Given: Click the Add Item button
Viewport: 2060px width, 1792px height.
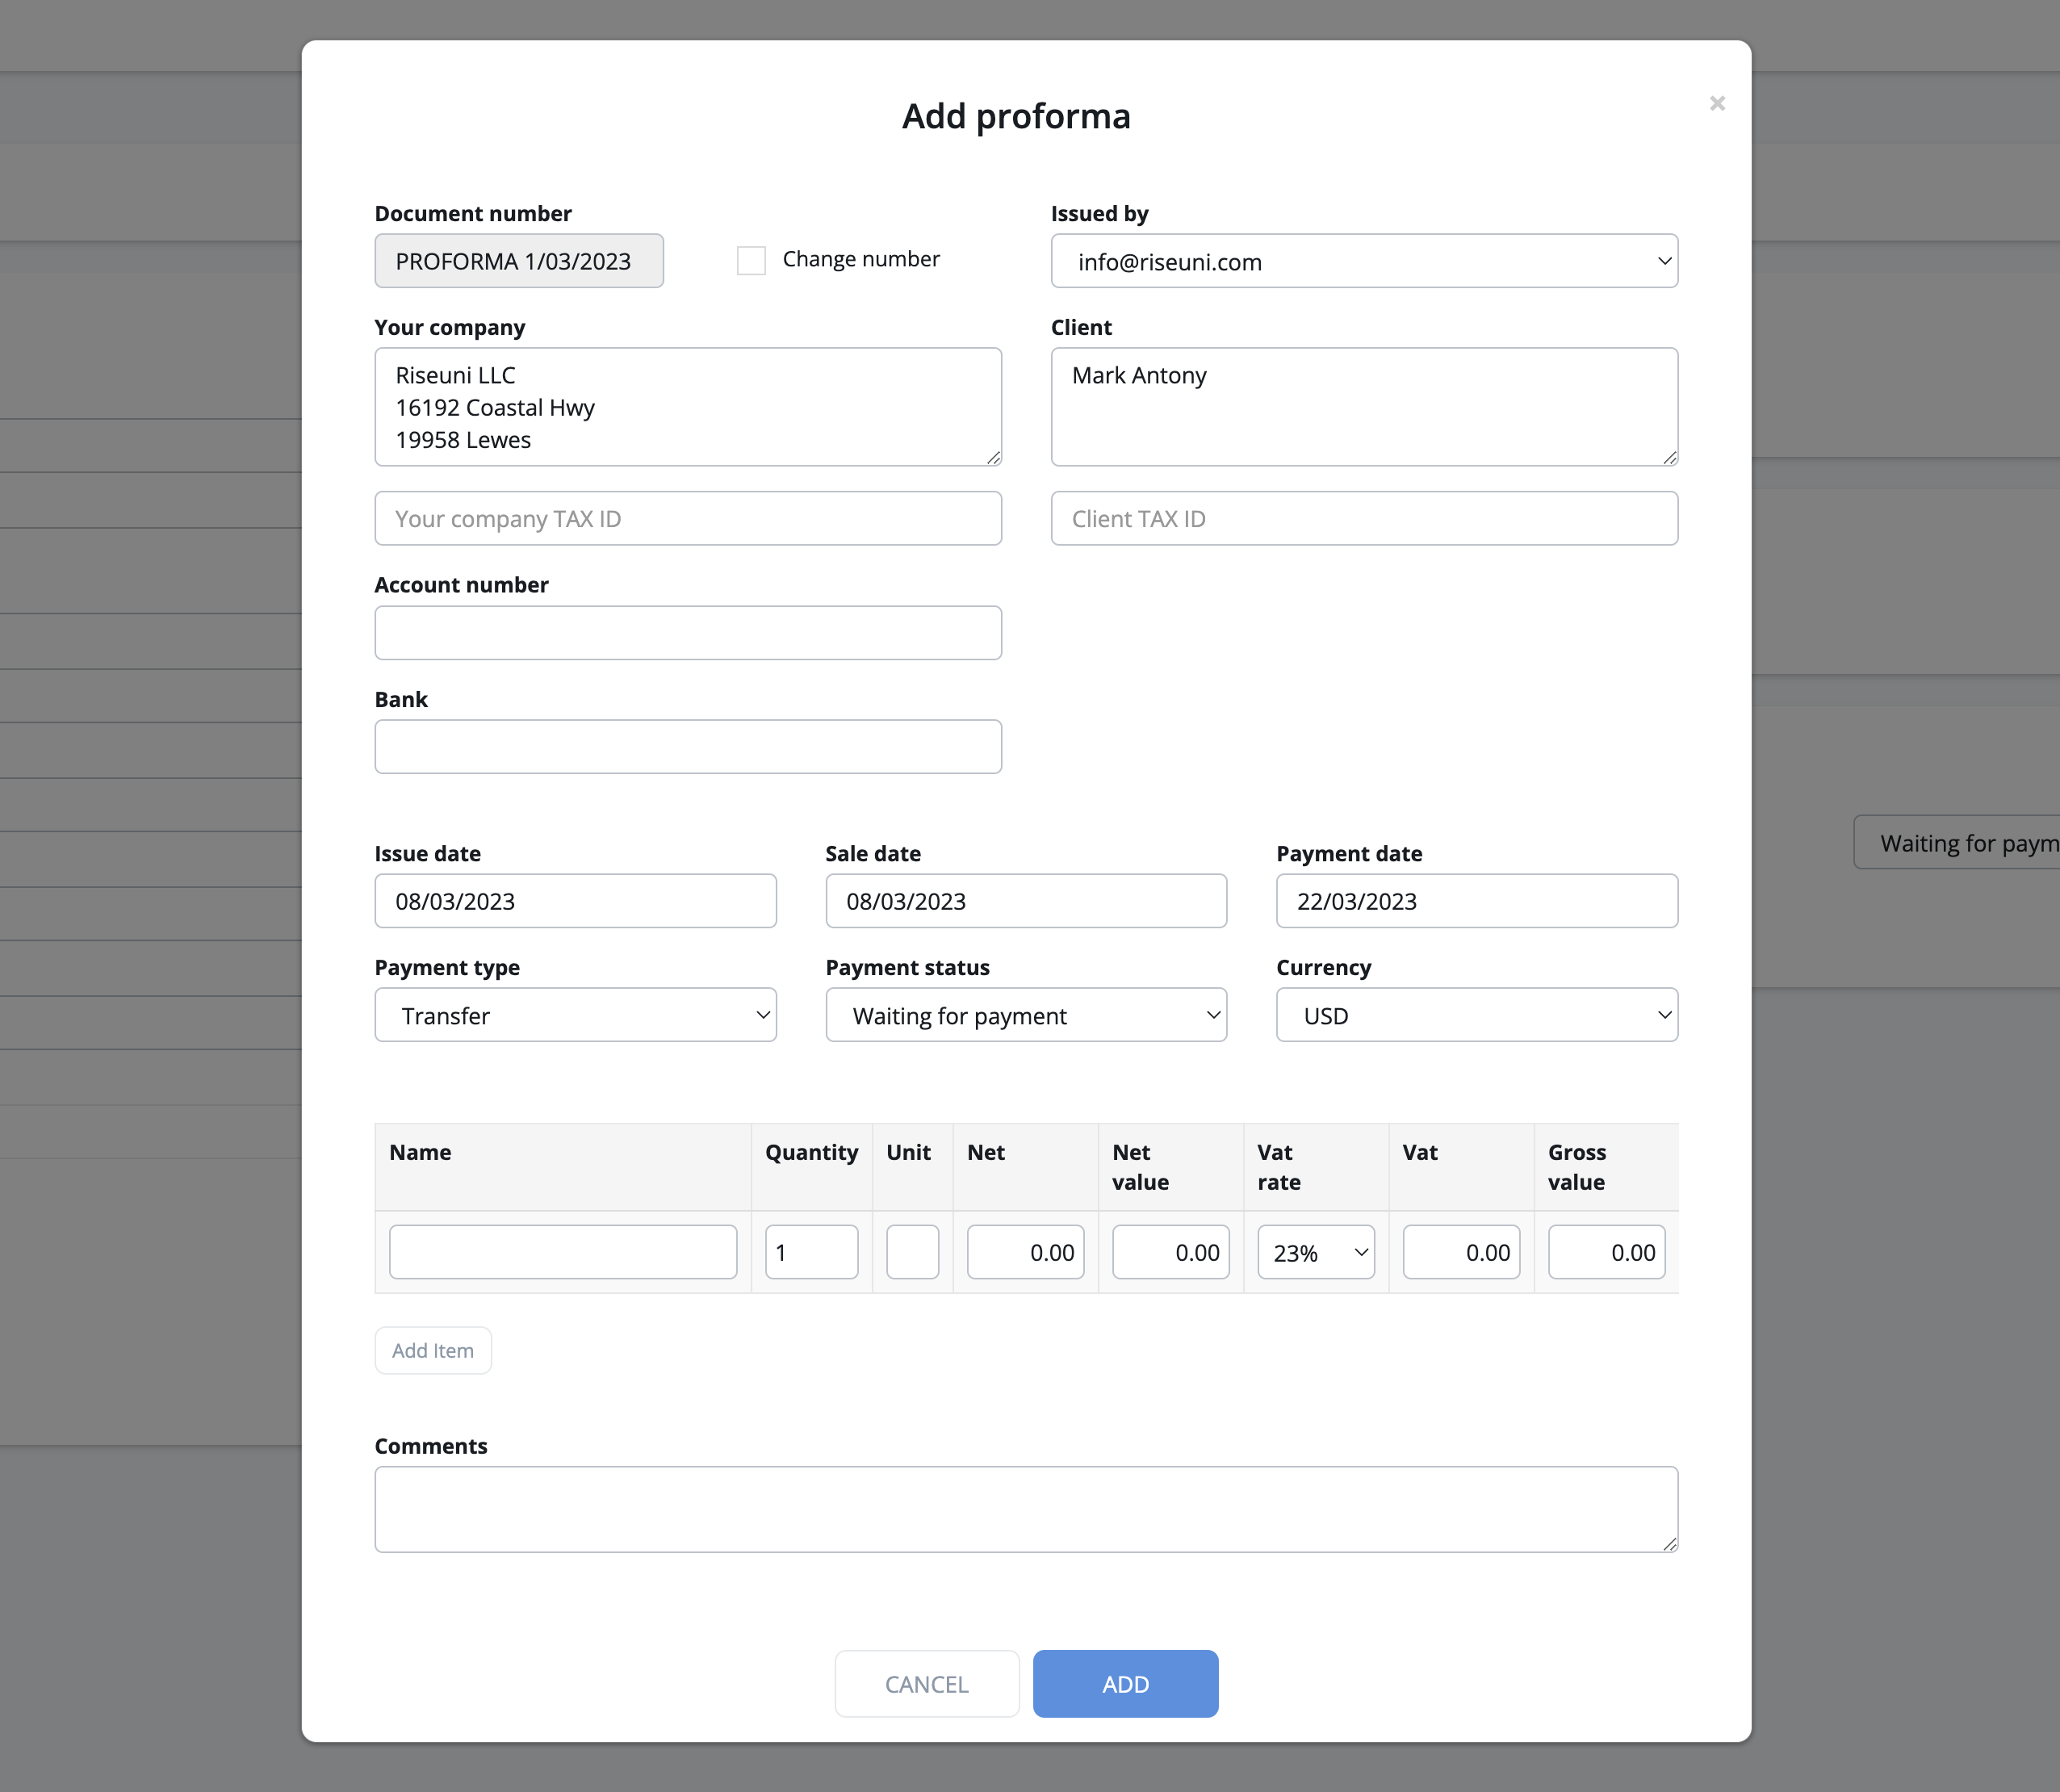Looking at the screenshot, I should [x=432, y=1350].
